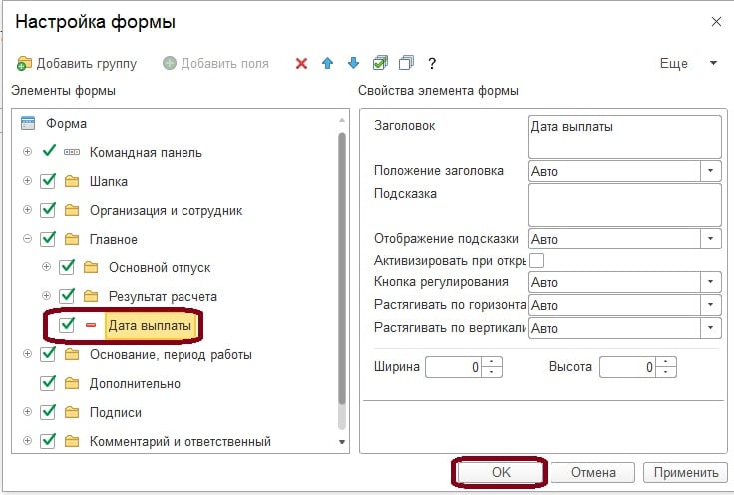Viewport: 734px width, 495px height.
Task: Move element up with blue up arrow
Action: click(x=328, y=63)
